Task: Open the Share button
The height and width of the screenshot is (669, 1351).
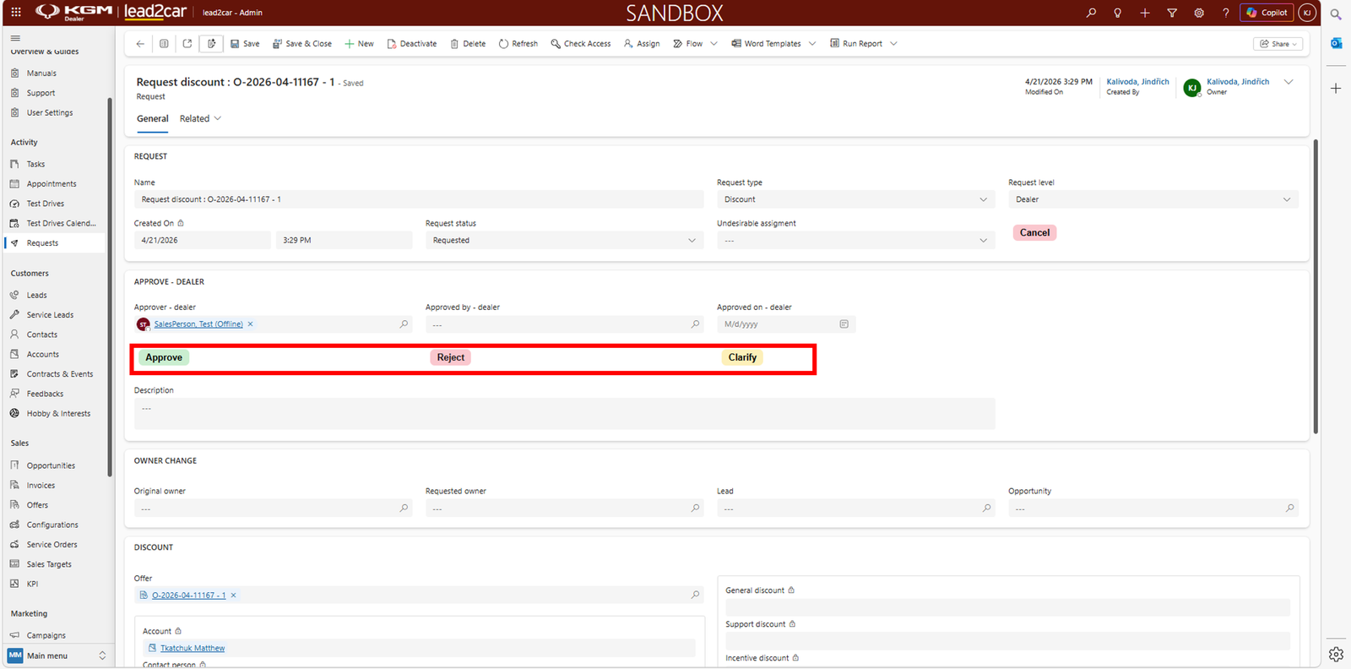Action: (x=1278, y=44)
